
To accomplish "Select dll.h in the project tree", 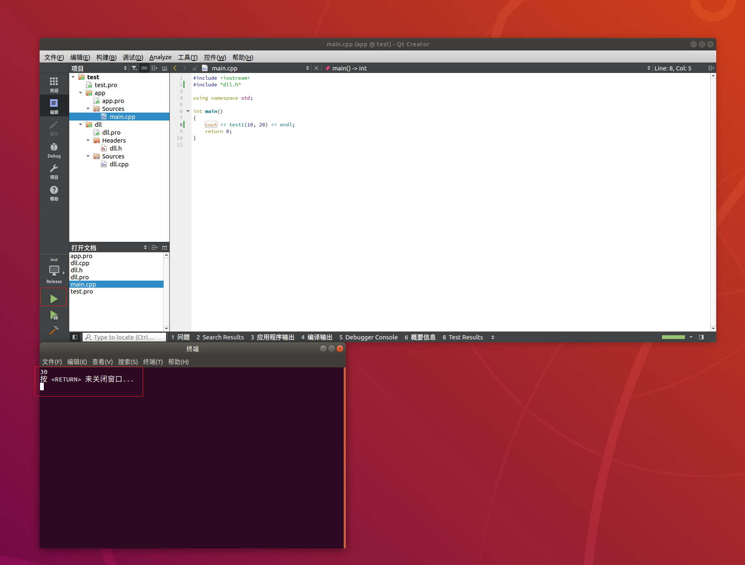I will tap(116, 148).
